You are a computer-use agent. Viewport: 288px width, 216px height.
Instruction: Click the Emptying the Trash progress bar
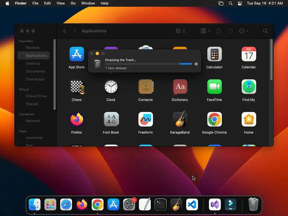click(148, 64)
